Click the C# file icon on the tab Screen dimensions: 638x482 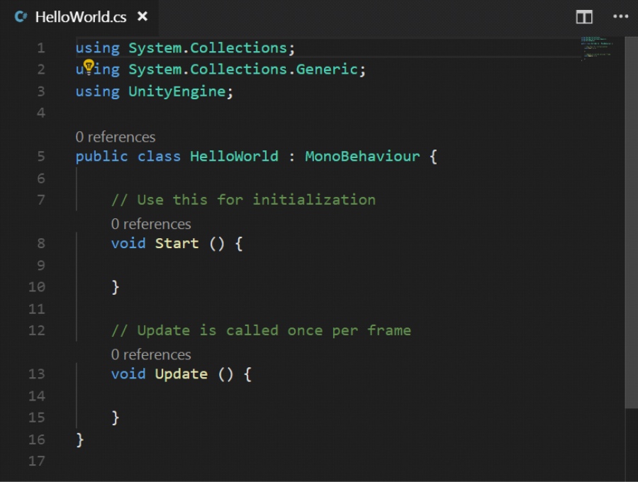click(21, 17)
